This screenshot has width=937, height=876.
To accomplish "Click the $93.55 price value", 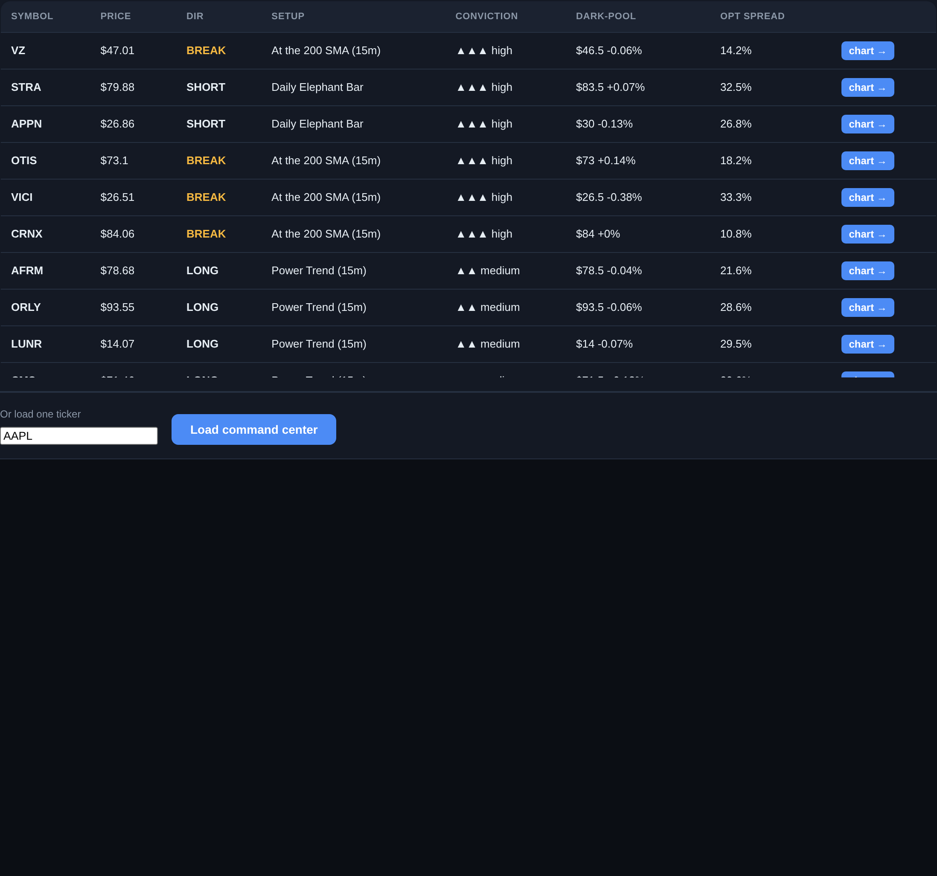I will tap(117, 307).
